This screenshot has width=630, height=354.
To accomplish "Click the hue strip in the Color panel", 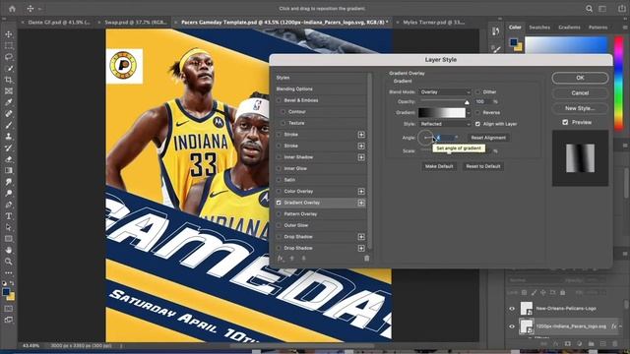I will (619, 83).
